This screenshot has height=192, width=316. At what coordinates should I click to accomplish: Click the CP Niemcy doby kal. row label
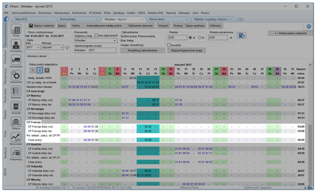[x=40, y=105]
